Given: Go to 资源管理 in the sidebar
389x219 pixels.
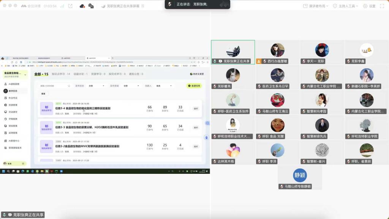Looking at the screenshot, I should pos(13,105).
